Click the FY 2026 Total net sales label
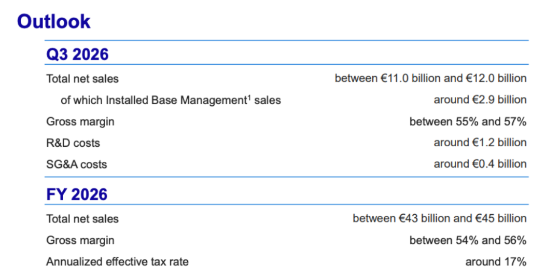560x279 pixels. click(x=82, y=219)
